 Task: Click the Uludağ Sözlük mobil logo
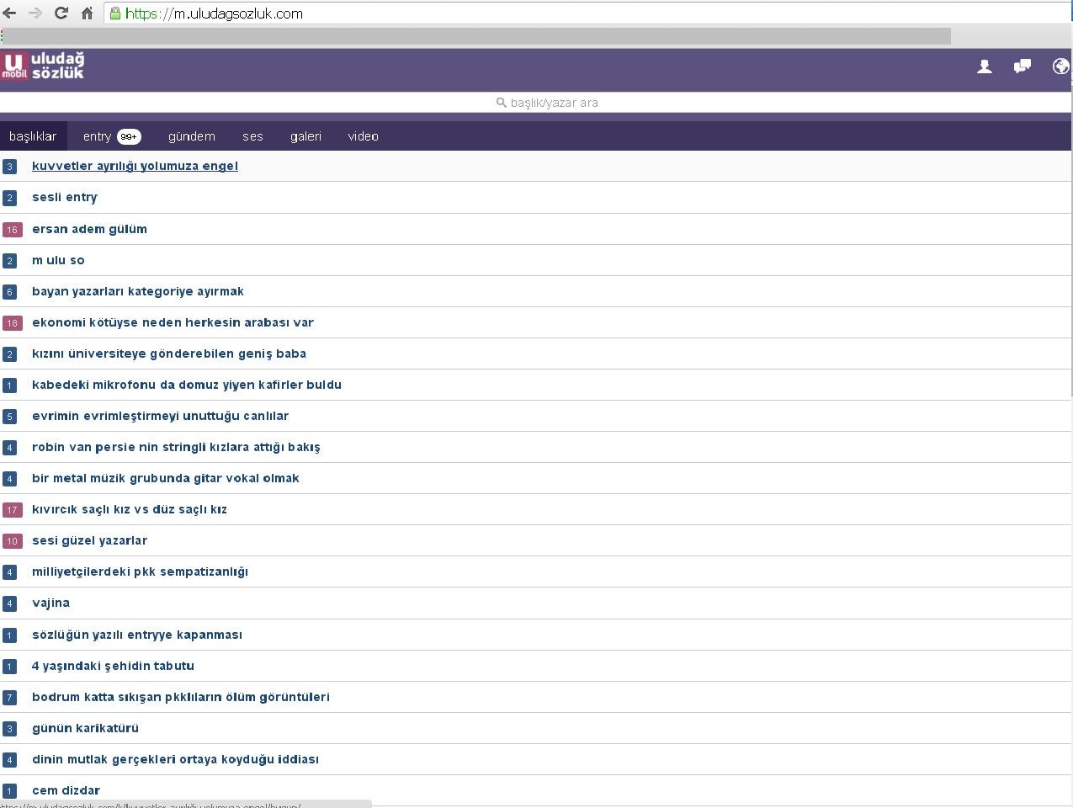tap(43, 66)
